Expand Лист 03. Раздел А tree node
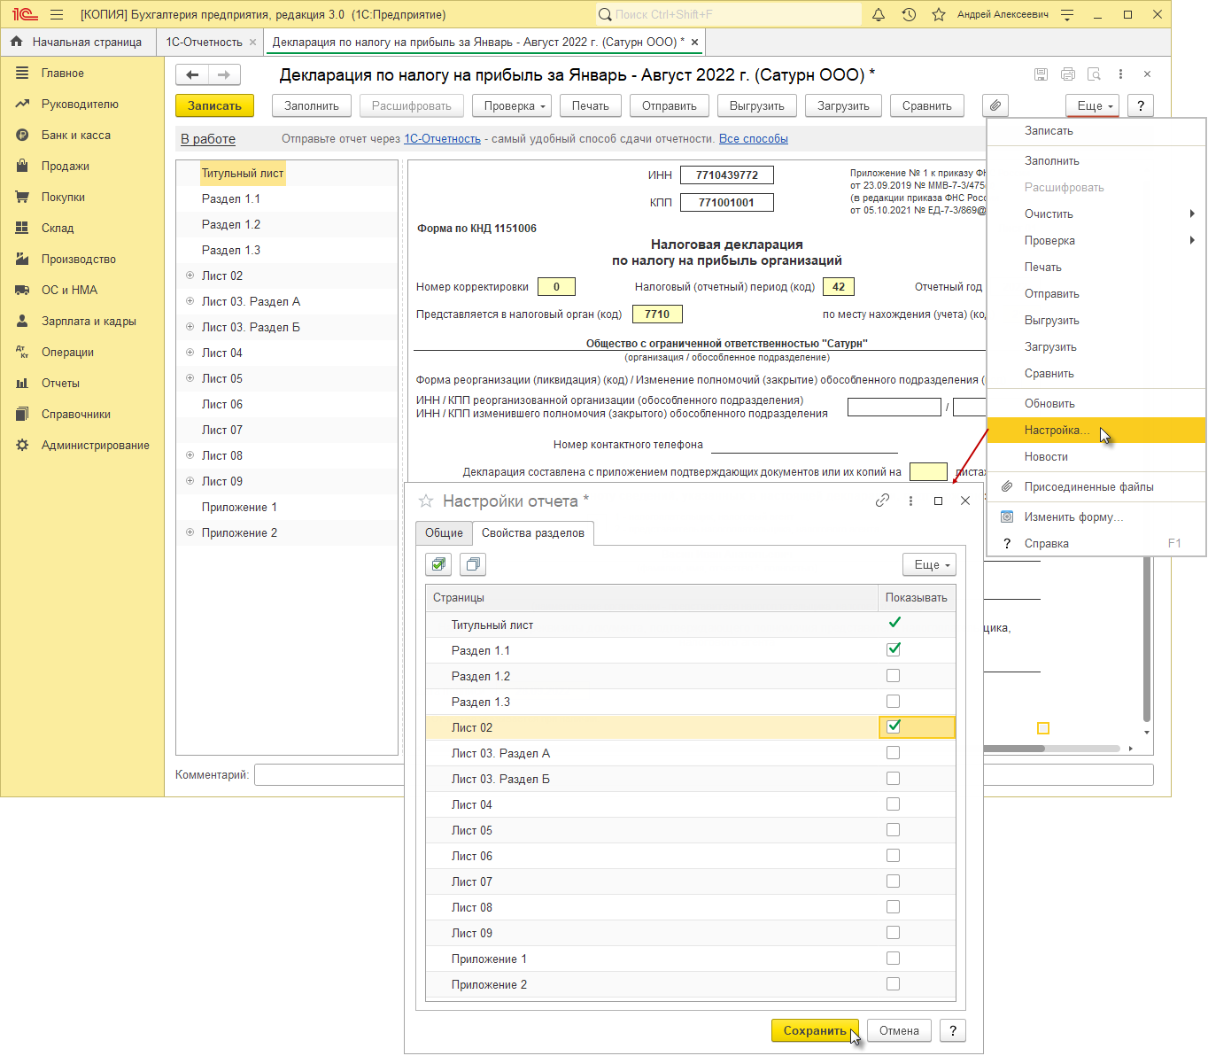1208x1056 pixels. click(190, 301)
